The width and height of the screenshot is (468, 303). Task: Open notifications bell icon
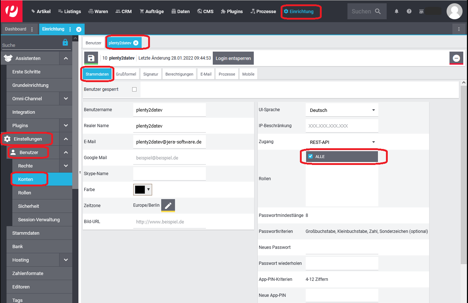coord(396,11)
